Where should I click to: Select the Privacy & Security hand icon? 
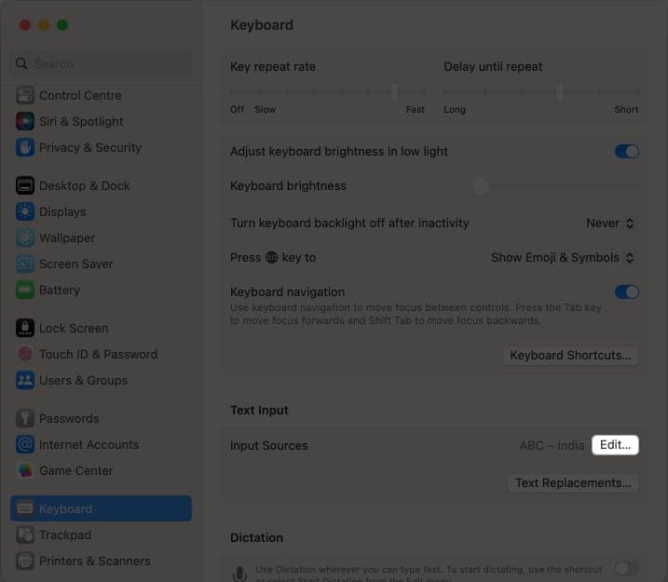(25, 147)
